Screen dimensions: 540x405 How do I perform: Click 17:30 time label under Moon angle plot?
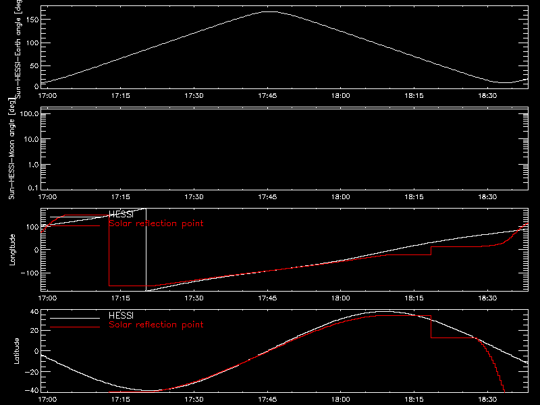point(194,197)
